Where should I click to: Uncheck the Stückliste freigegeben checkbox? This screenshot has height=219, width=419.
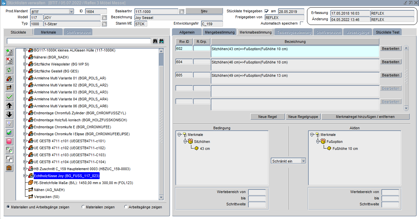tap(266, 11)
